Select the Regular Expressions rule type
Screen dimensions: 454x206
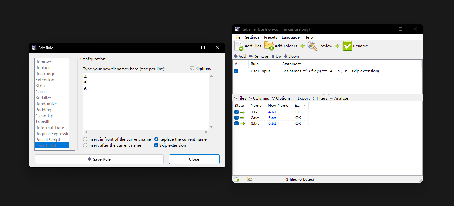click(x=52, y=134)
